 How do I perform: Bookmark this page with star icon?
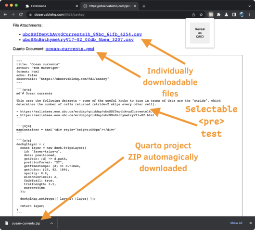tap(201, 14)
